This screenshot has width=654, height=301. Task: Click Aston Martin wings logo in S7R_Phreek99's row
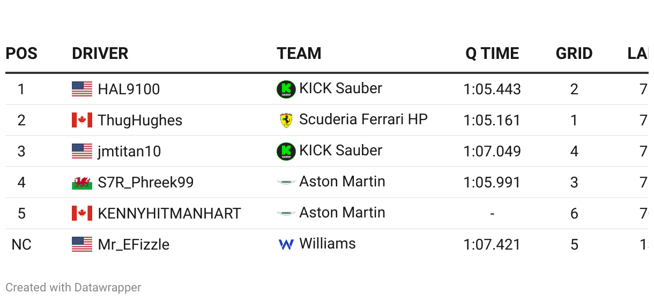286,182
